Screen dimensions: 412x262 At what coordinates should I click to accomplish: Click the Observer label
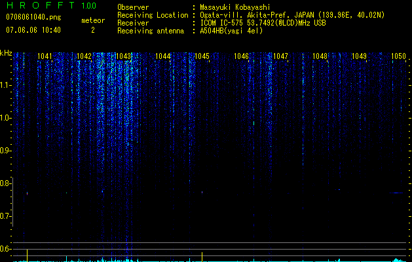(133, 7)
